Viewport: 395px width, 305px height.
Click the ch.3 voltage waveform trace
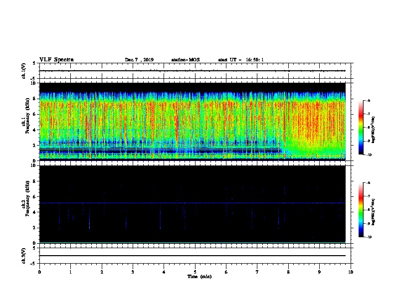tap(192, 256)
